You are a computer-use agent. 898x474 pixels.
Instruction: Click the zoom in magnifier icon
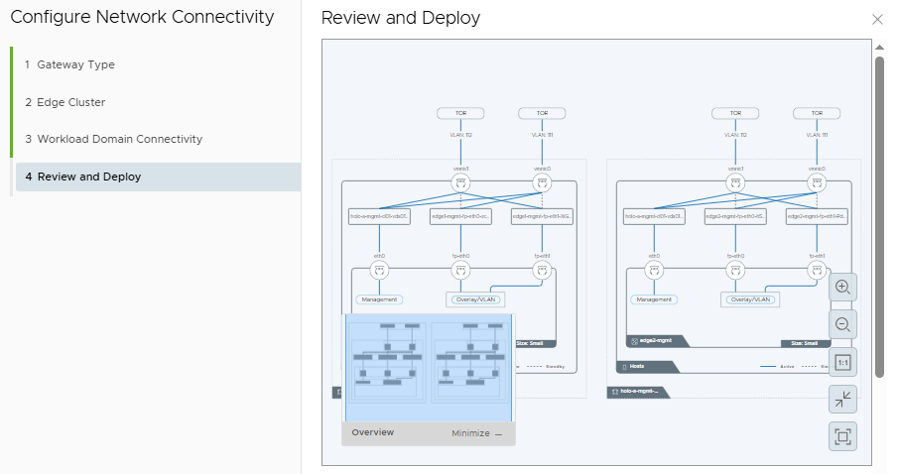click(842, 288)
